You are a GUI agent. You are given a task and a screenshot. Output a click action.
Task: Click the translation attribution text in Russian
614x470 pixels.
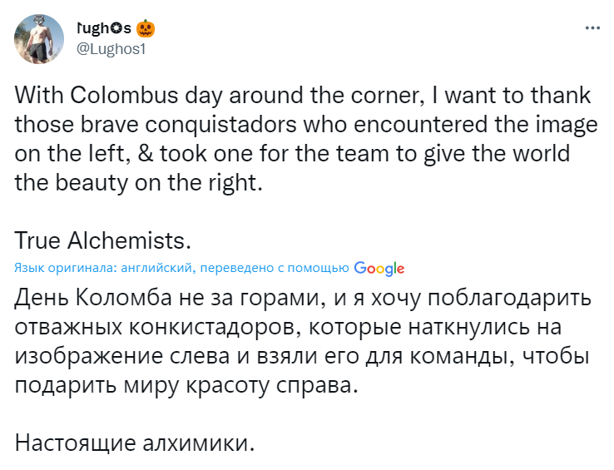pos(181,268)
